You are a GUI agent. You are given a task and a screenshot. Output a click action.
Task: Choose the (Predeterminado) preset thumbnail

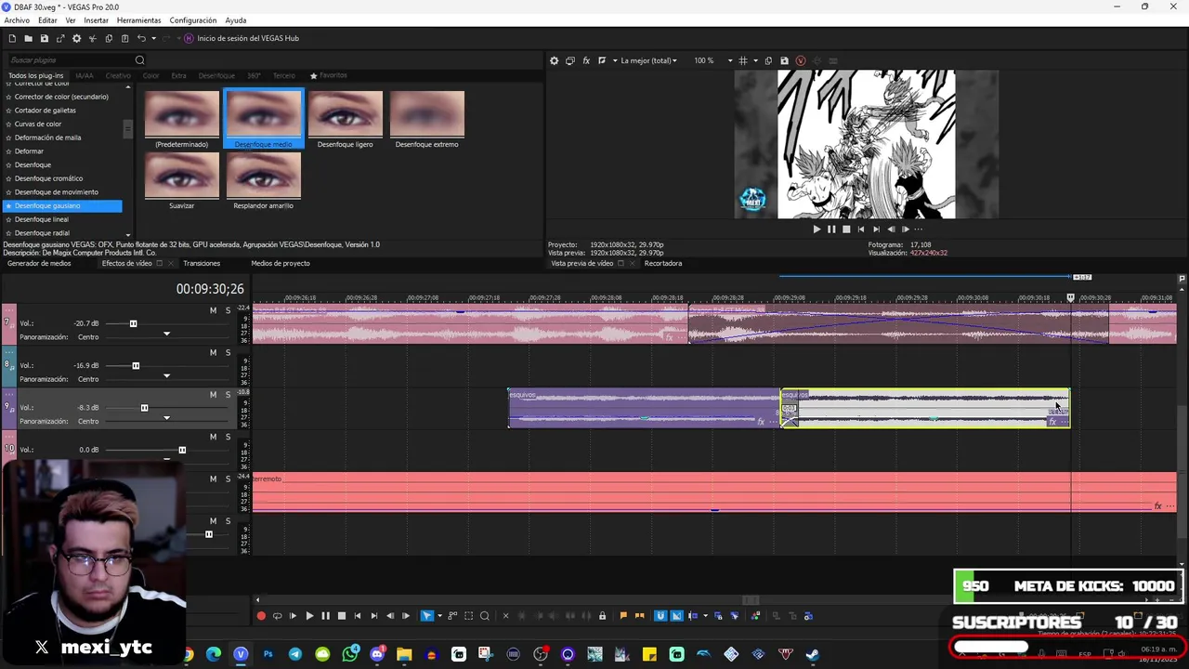click(x=182, y=113)
